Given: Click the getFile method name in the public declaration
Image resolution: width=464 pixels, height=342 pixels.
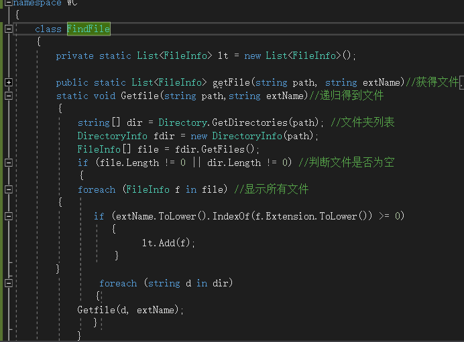Looking at the screenshot, I should point(231,82).
